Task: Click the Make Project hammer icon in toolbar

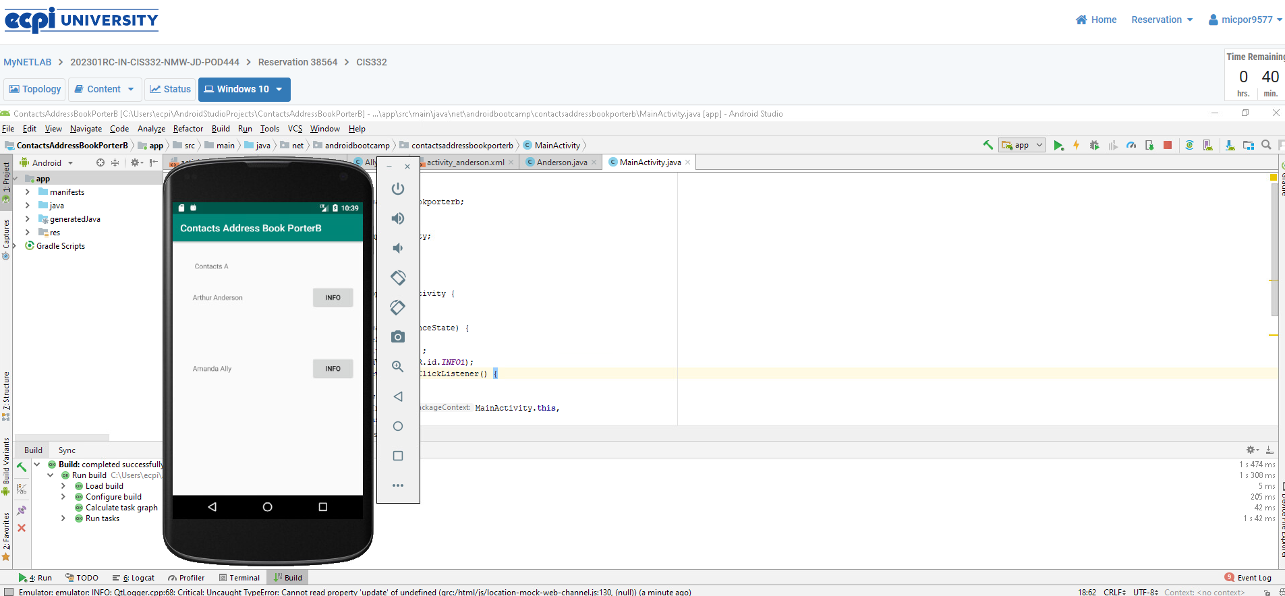Action: (x=988, y=145)
